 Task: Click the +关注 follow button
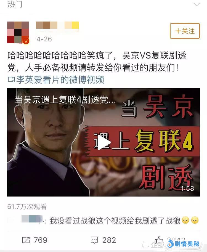coord(185,31)
